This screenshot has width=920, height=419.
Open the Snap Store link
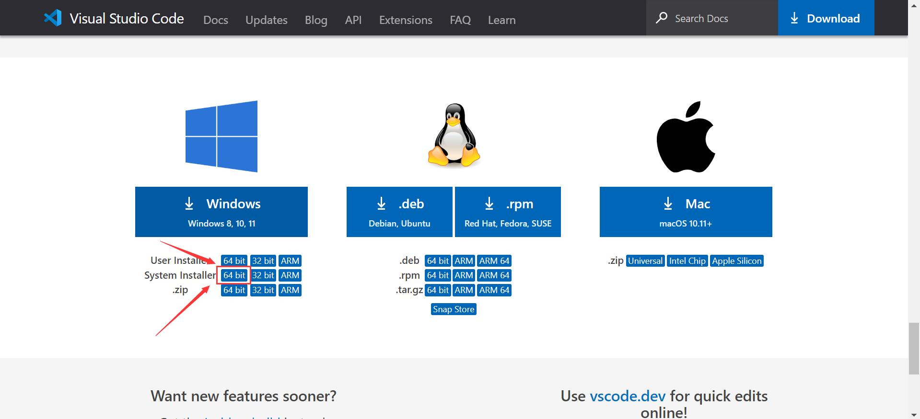click(x=454, y=309)
